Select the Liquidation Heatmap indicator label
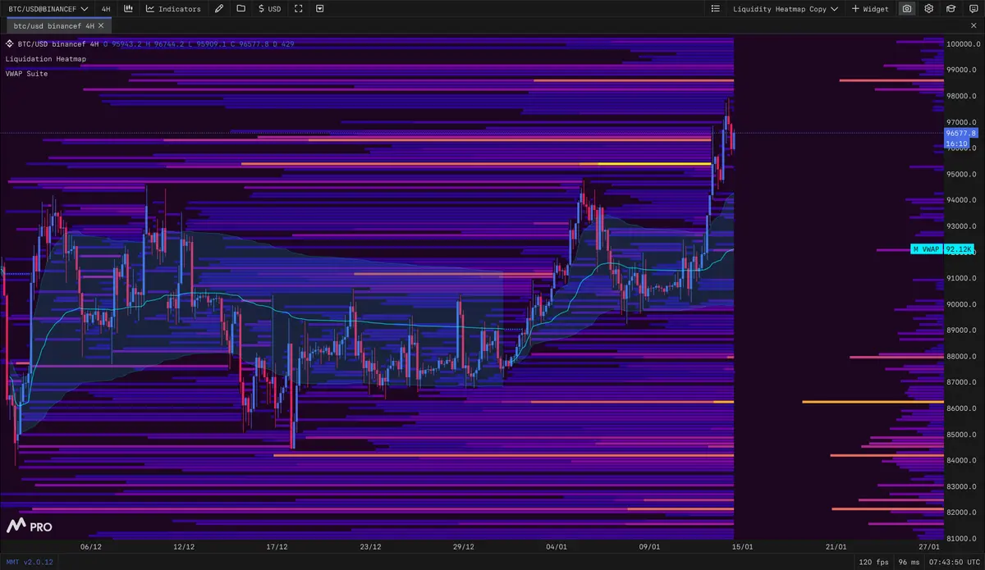Image resolution: width=985 pixels, height=570 pixels. [45, 59]
